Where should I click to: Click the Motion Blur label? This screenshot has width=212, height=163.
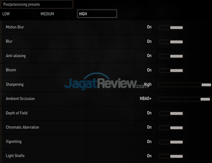15,27
